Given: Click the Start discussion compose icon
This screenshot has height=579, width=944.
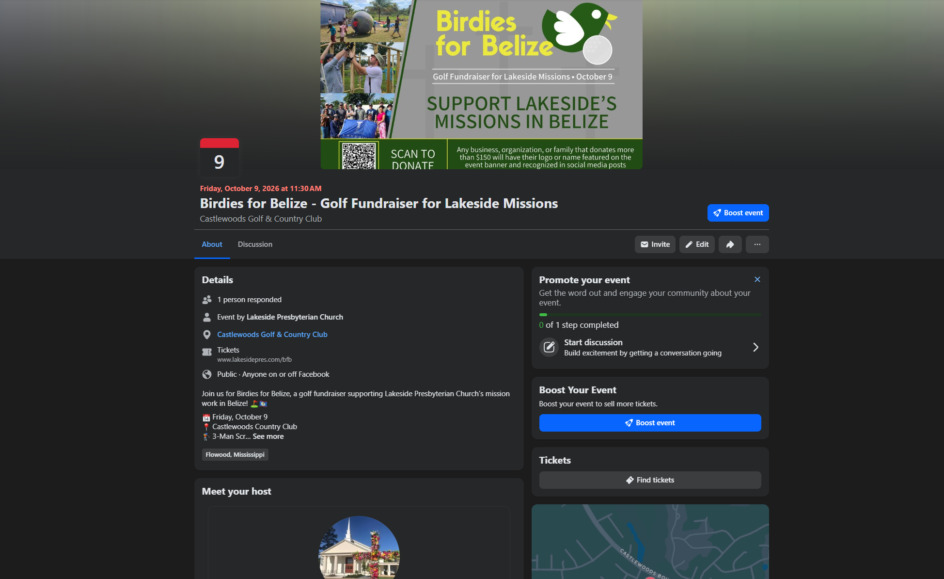Looking at the screenshot, I should pyautogui.click(x=549, y=347).
